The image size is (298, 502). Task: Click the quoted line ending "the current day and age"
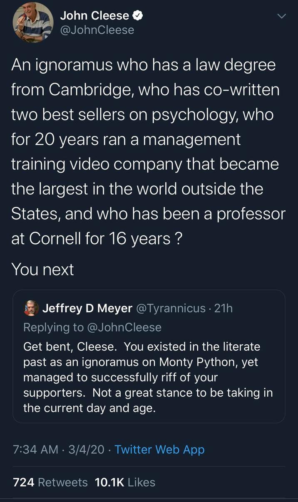click(x=89, y=408)
